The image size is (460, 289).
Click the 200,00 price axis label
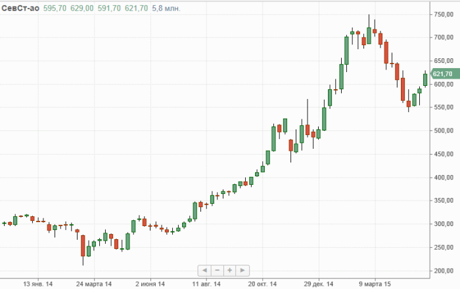(x=444, y=271)
